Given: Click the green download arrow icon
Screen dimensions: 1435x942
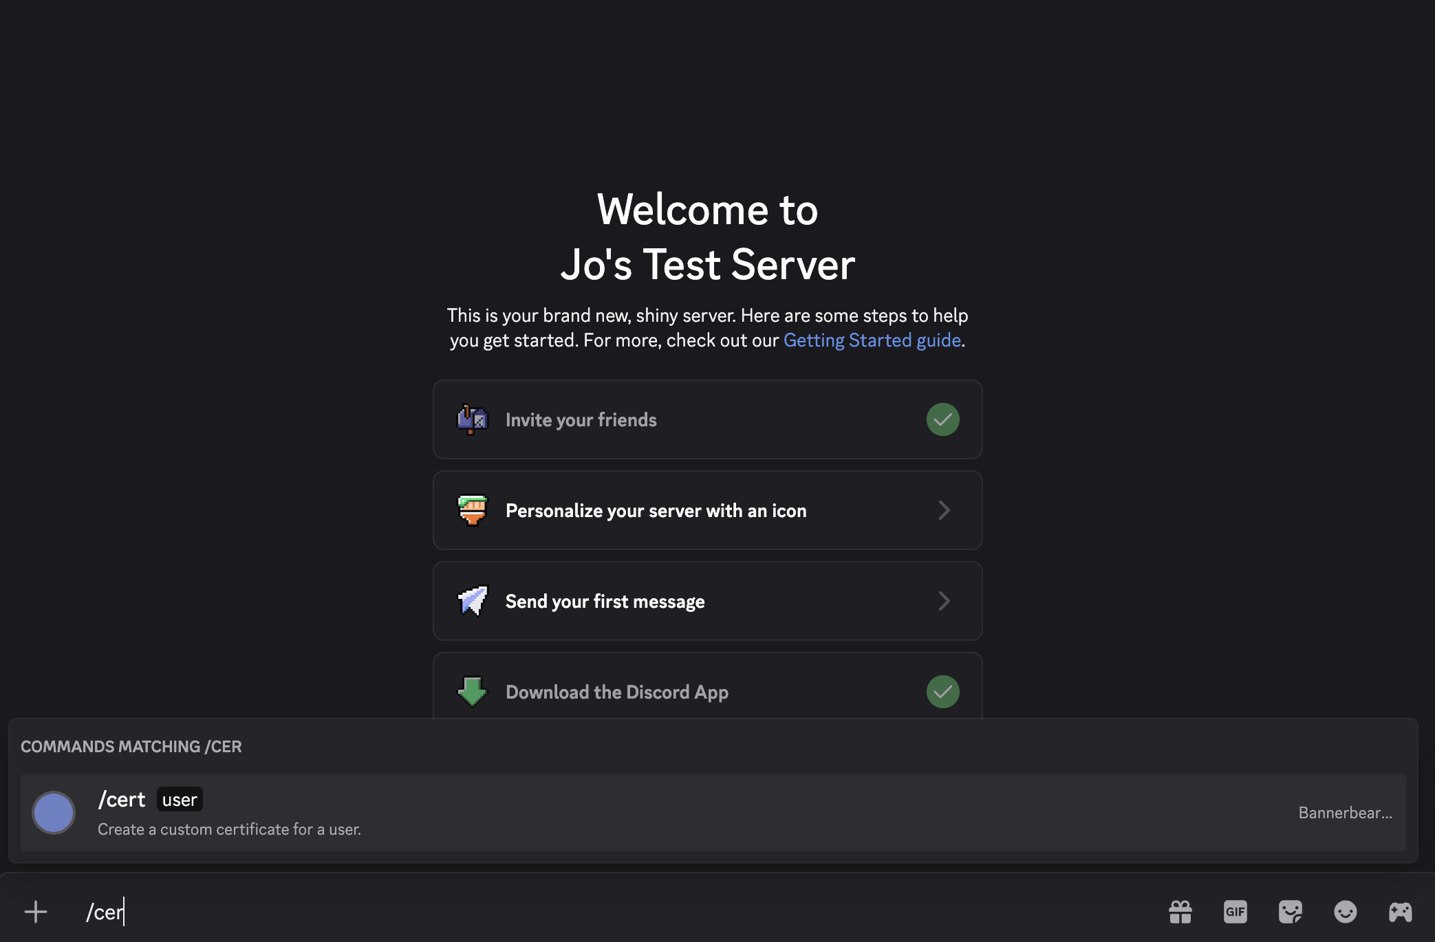Looking at the screenshot, I should [473, 692].
